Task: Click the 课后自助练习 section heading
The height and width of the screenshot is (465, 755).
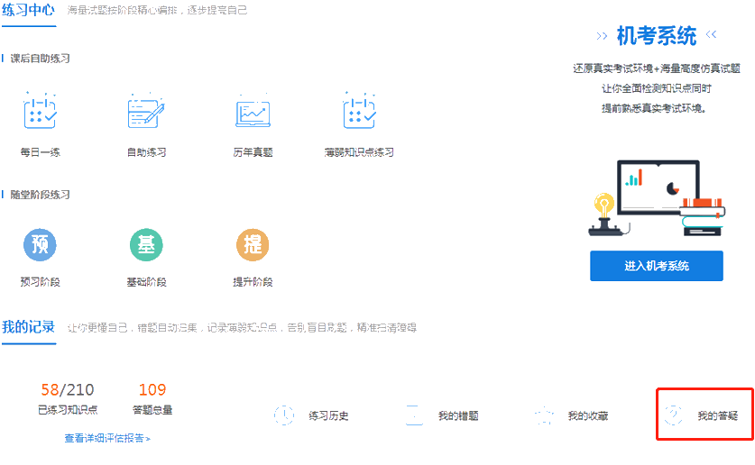Action: tap(40, 59)
